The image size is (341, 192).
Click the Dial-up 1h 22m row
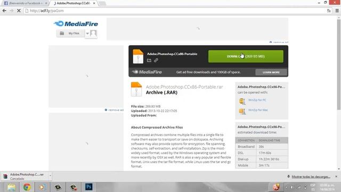[x=262, y=159]
